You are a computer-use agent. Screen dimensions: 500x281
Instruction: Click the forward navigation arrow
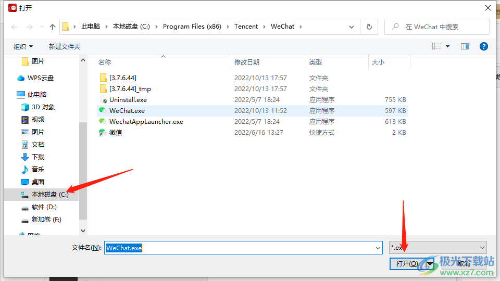(x=30, y=27)
